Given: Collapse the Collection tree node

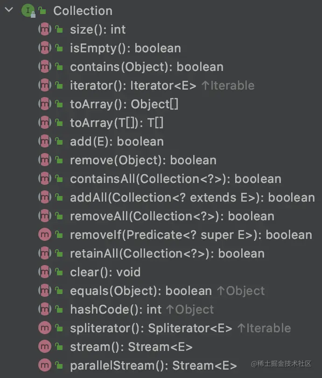Looking at the screenshot, I should click(x=9, y=10).
